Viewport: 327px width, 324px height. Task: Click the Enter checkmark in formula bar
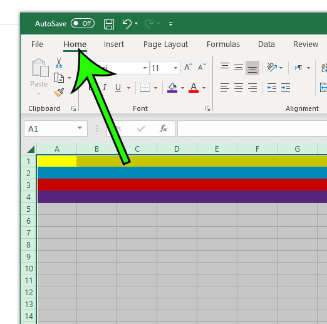141,128
